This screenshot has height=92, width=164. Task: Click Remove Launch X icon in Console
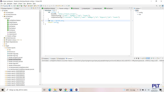pos(136,58)
